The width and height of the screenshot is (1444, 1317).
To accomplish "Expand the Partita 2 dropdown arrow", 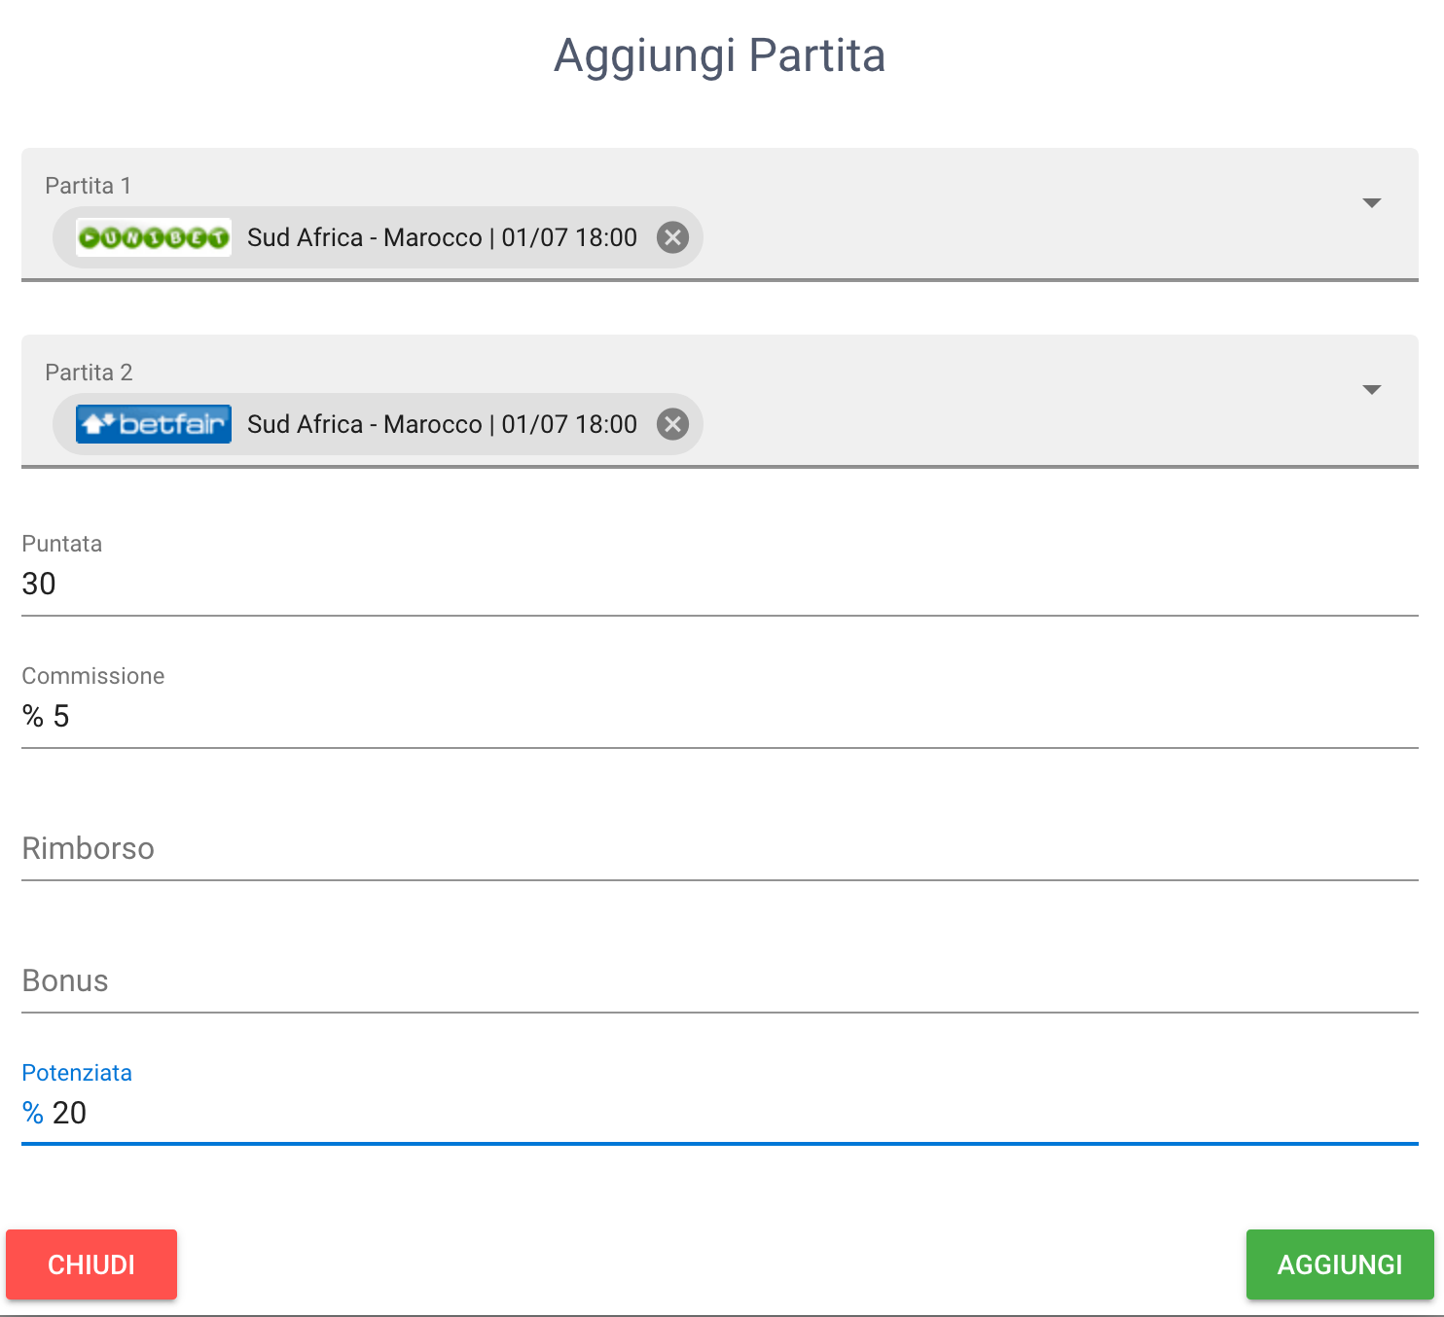I will click(x=1372, y=389).
